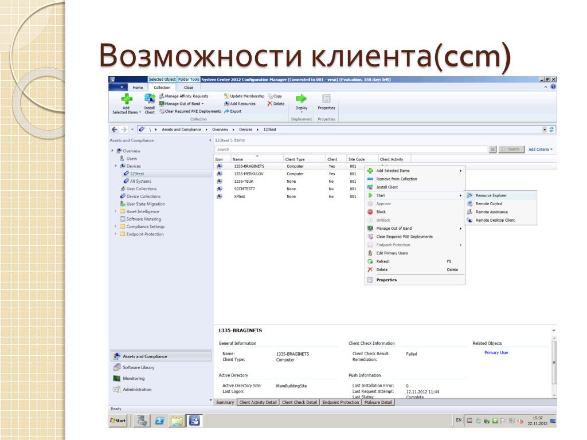The image size is (587, 440).
Task: Switch to Malware Detail tab
Action: pyautogui.click(x=378, y=402)
